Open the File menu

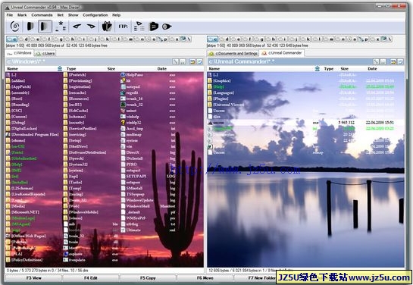click(10, 15)
